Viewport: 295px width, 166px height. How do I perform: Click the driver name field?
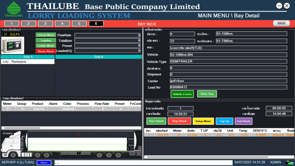pos(228,48)
